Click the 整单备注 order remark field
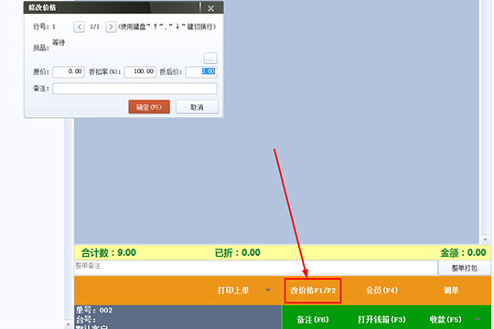The image size is (494, 329). (x=256, y=268)
